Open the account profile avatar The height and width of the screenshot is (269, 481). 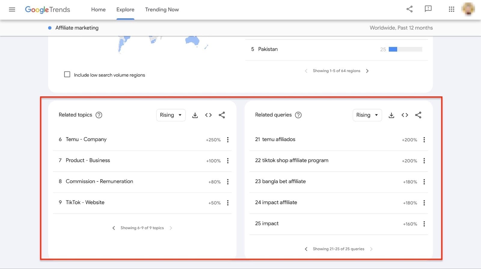(x=468, y=9)
